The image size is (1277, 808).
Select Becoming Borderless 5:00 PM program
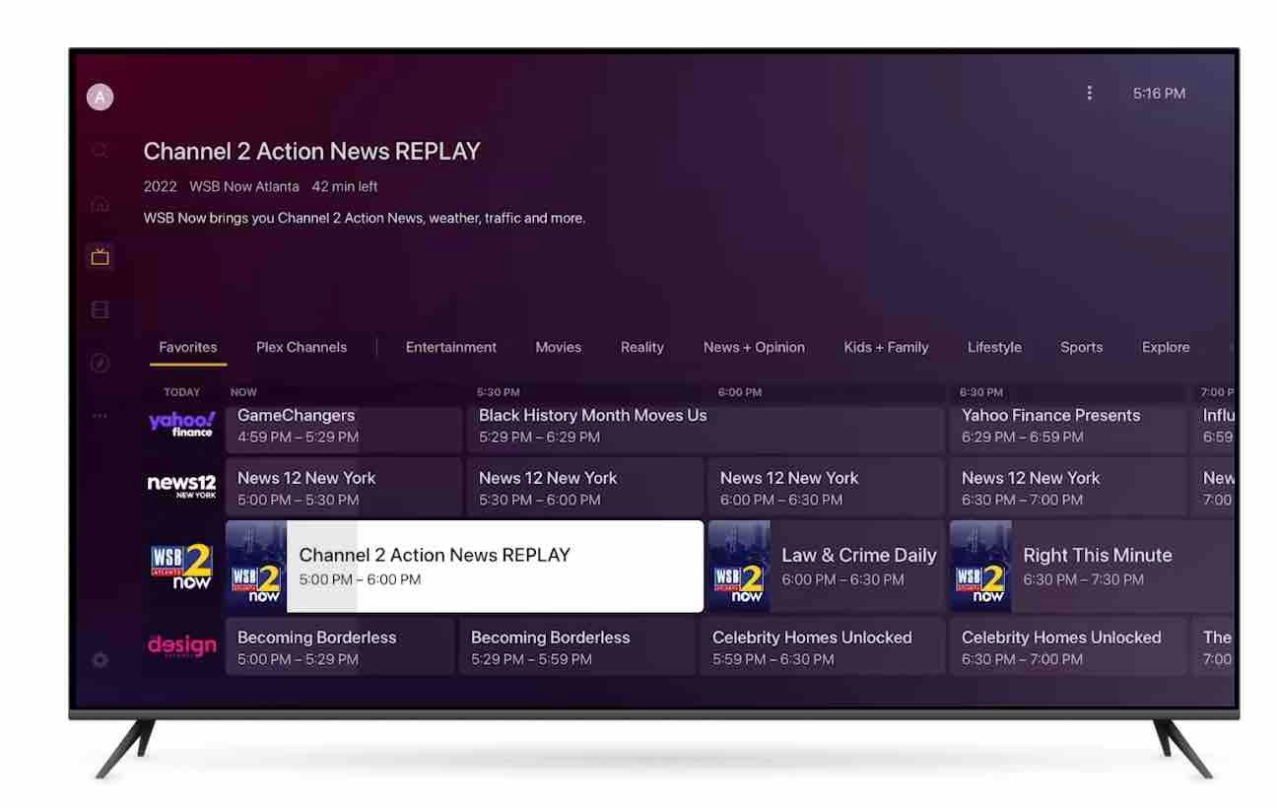coord(340,646)
